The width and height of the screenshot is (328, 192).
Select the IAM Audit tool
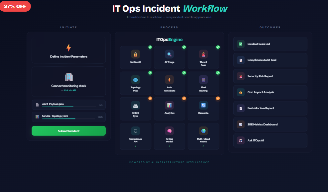click(x=135, y=57)
